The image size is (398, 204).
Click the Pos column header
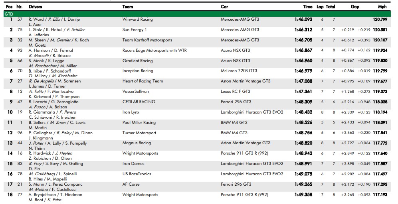point(9,7)
